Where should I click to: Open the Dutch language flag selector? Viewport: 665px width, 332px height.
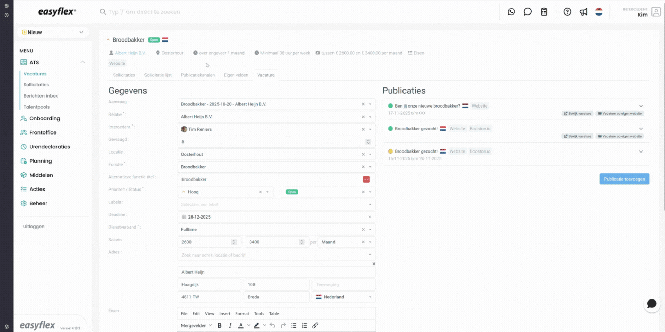599,11
